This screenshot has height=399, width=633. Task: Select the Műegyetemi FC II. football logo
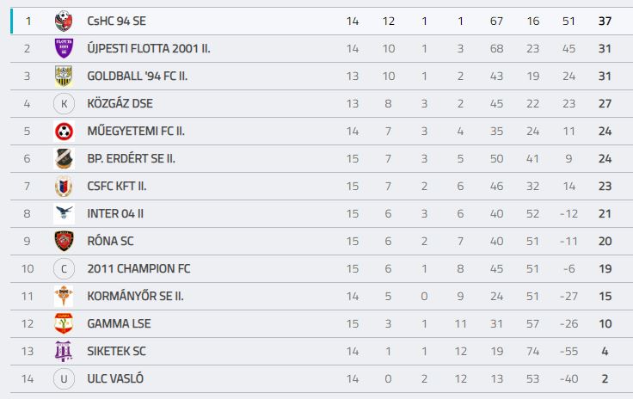tap(64, 131)
